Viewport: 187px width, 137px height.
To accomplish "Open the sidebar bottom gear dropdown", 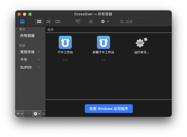I will click(x=37, y=114).
